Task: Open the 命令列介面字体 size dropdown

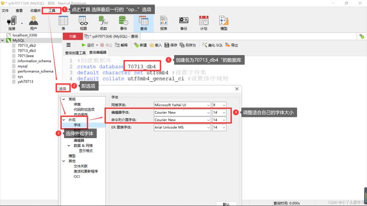Action: 219,120
